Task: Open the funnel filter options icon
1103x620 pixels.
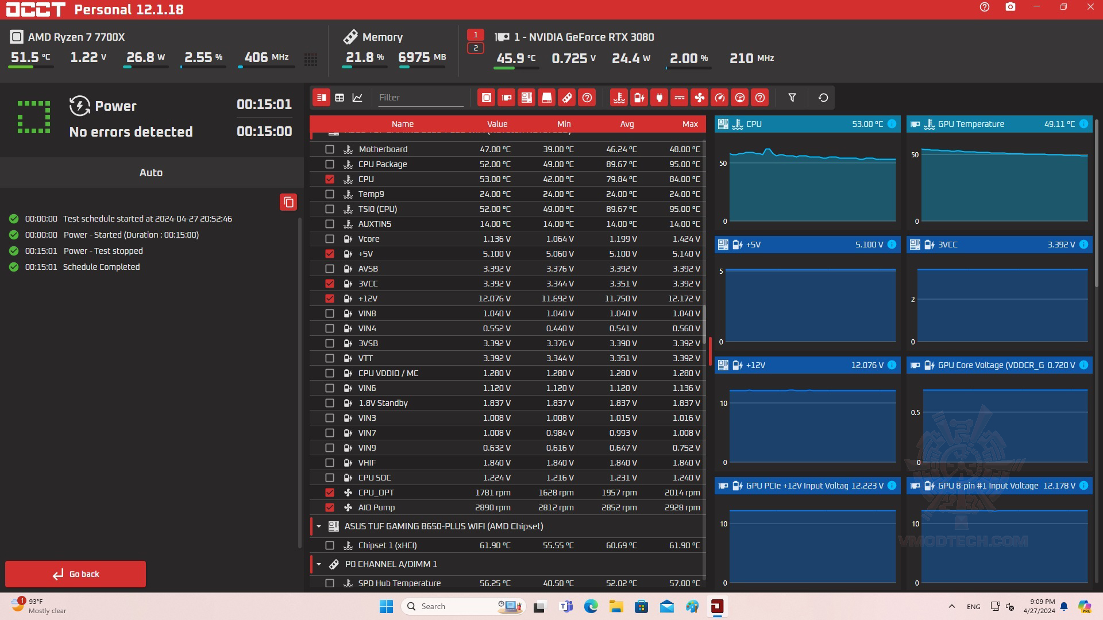Action: (x=792, y=98)
